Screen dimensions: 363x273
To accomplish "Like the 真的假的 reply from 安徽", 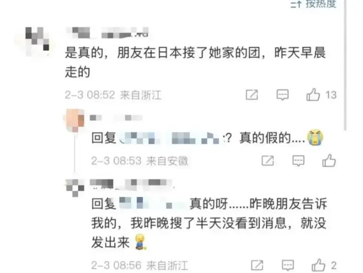I will 329,160.
